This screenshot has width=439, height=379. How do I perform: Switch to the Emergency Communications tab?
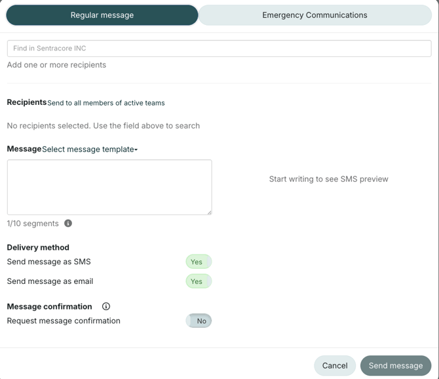(315, 15)
